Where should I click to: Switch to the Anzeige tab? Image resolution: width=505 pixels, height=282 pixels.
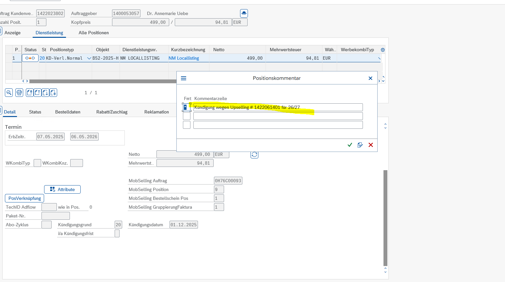[x=12, y=33]
